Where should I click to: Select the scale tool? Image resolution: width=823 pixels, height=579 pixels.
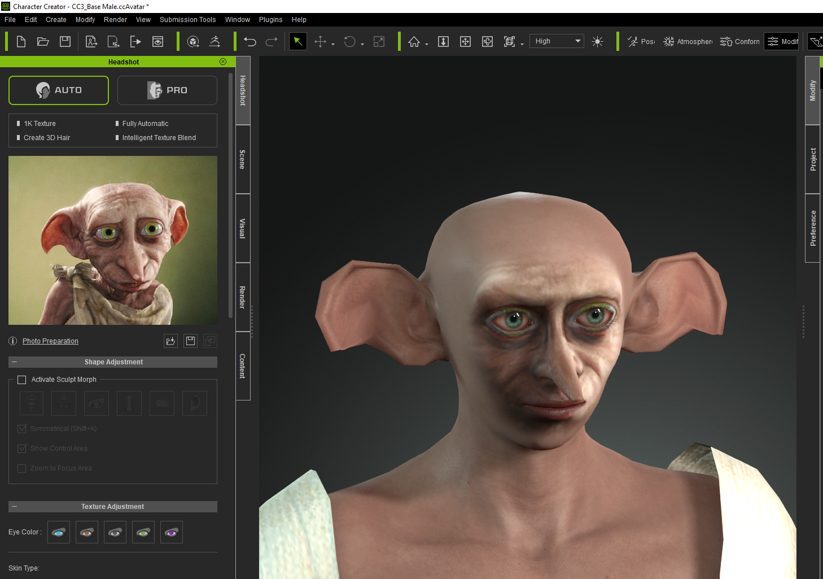pos(379,41)
